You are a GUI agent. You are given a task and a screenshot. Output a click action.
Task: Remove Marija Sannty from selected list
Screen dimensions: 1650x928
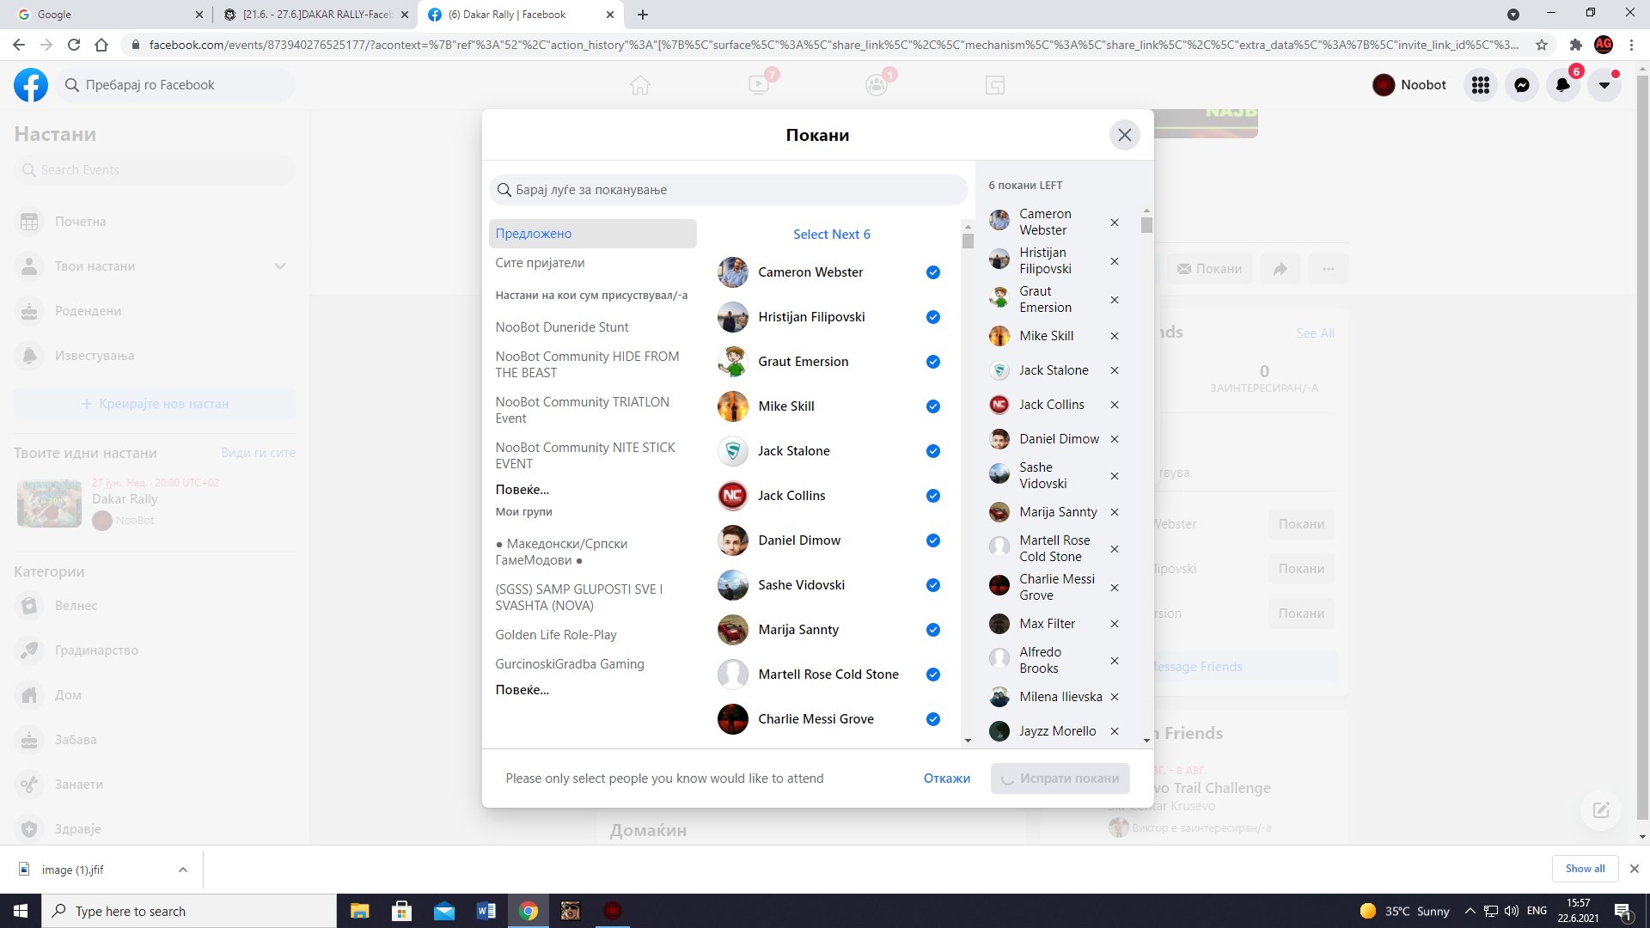click(1115, 512)
